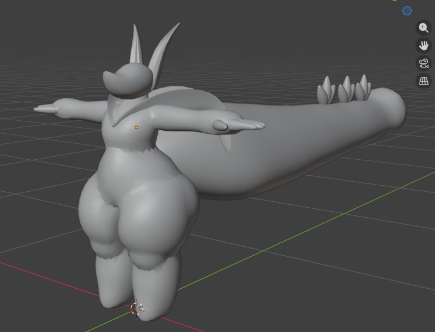Viewport: 435px width, 332px height.
Task: Click the hand pan view icon
Action: 424,46
